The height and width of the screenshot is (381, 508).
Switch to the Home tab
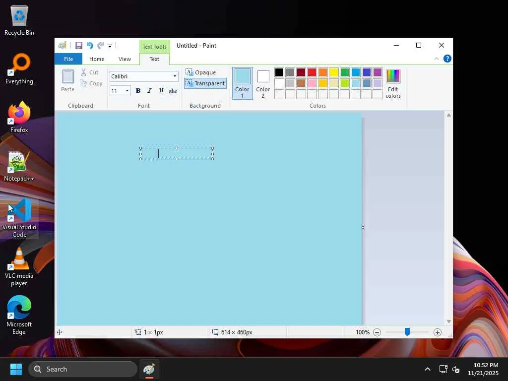tap(97, 59)
